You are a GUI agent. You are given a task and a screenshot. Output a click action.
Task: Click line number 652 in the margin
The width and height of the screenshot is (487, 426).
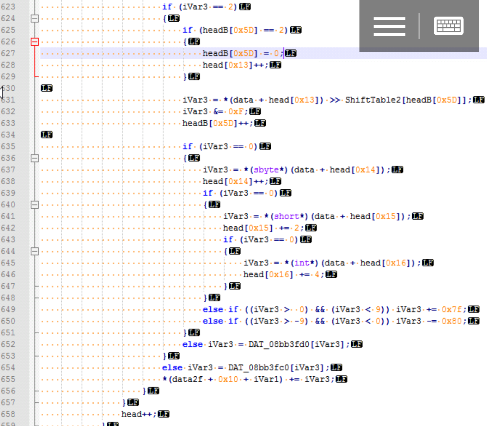8,344
